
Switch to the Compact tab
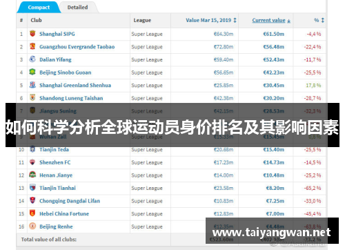39,8
